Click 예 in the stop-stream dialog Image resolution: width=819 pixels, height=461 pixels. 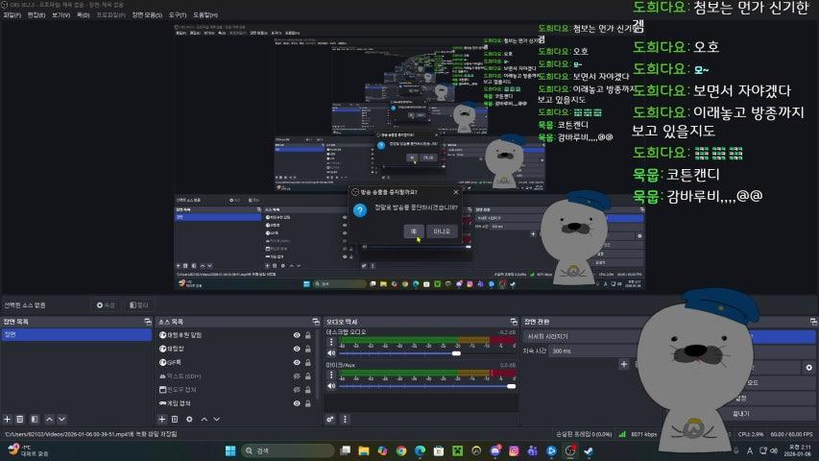(411, 230)
